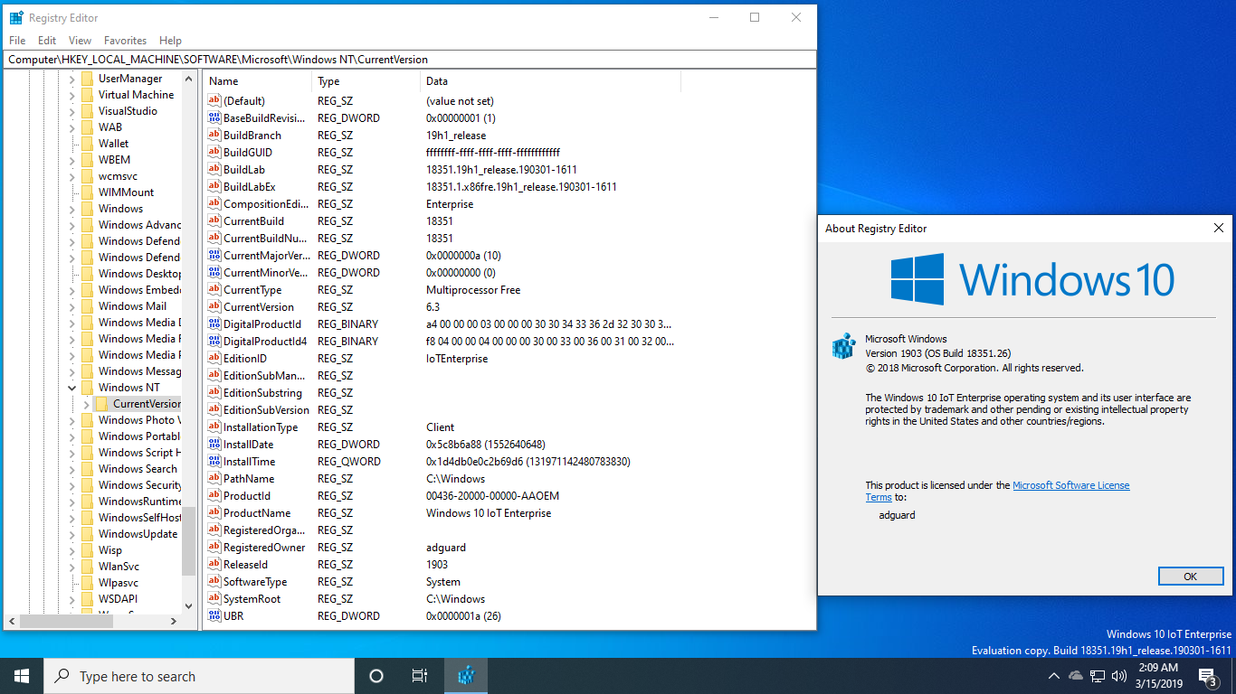This screenshot has width=1236, height=694.
Task: Show hidden system tray icons
Action: click(x=1054, y=676)
